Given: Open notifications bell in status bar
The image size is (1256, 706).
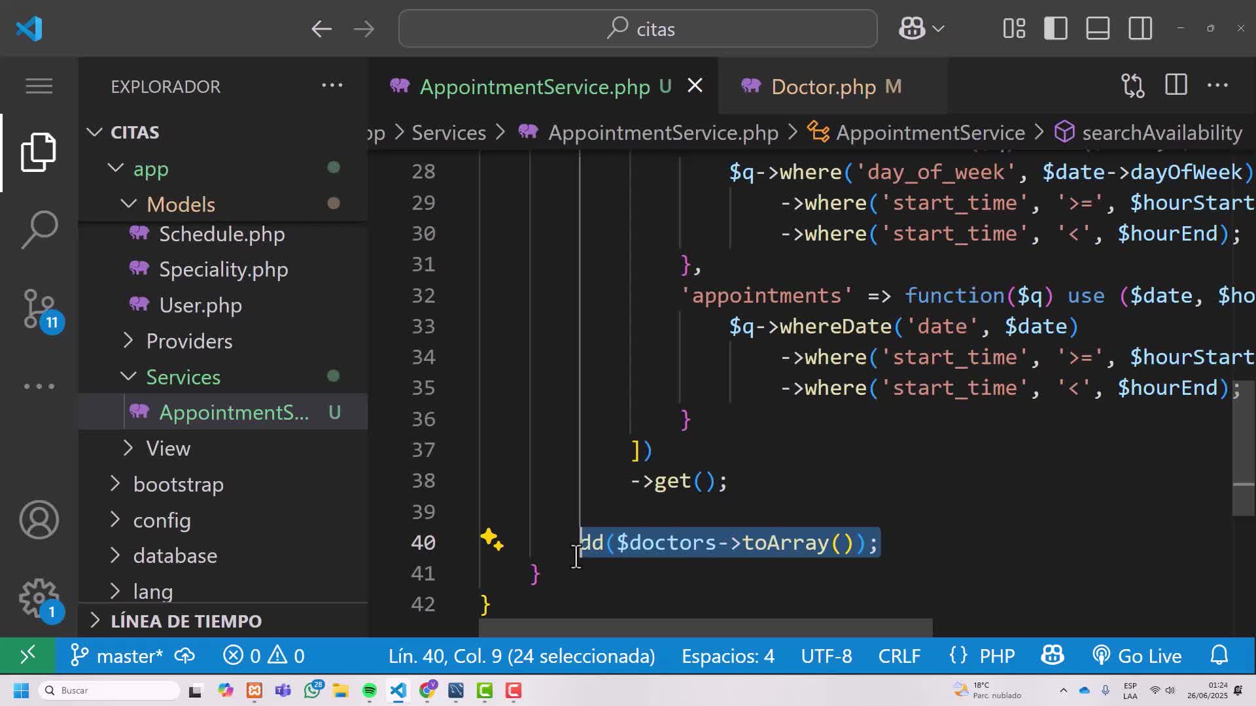Looking at the screenshot, I should point(1219,656).
